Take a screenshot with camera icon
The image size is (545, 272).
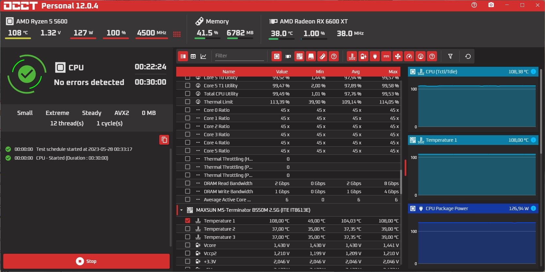point(491,5)
